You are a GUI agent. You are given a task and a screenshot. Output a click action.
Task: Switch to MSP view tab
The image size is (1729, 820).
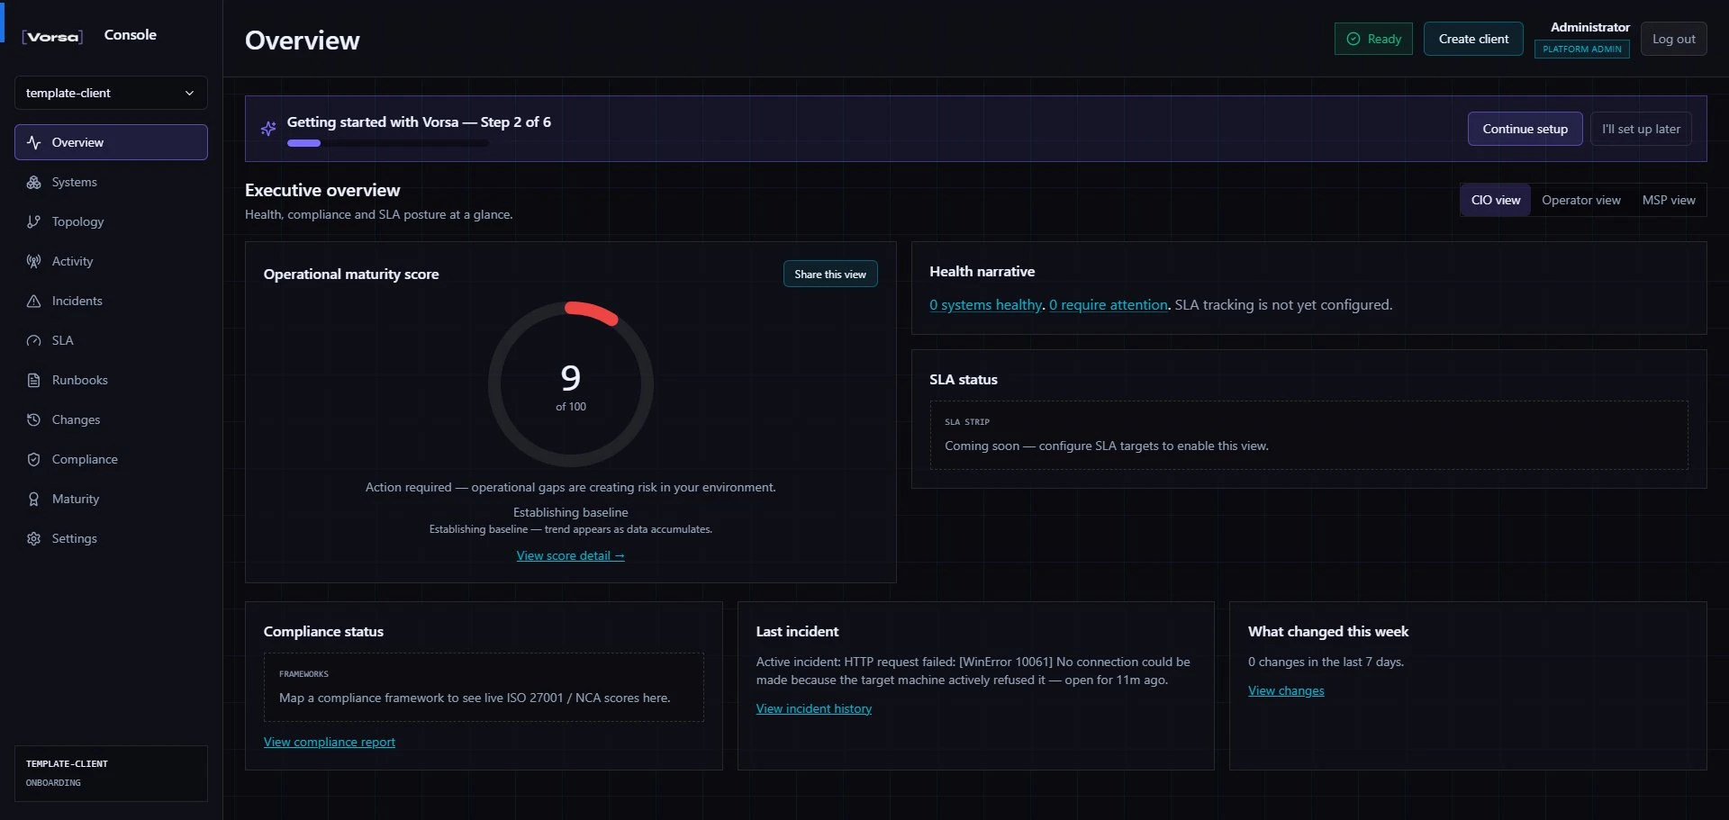[x=1668, y=200]
